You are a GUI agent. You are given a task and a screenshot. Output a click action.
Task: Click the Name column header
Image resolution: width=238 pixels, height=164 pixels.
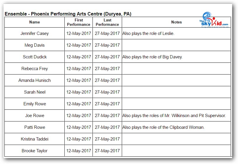(x=35, y=22)
